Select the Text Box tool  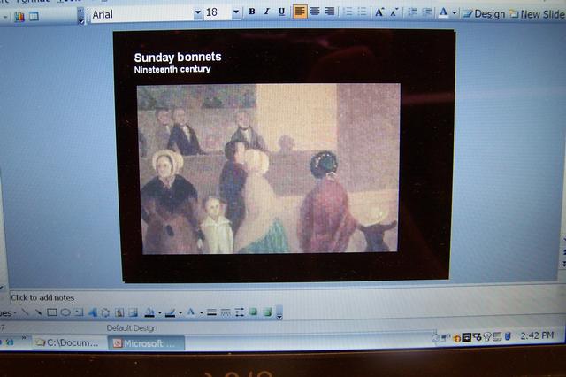click(79, 312)
